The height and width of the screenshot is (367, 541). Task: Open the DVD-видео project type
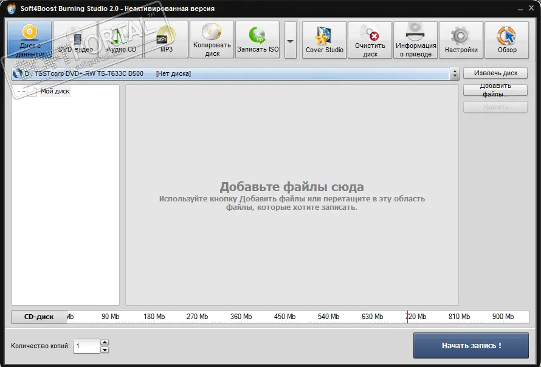(x=75, y=40)
